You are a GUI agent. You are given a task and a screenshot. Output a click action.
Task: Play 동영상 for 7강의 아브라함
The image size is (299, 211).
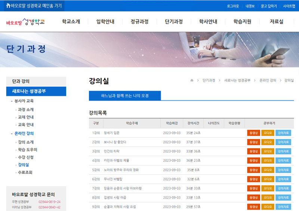[254, 188]
